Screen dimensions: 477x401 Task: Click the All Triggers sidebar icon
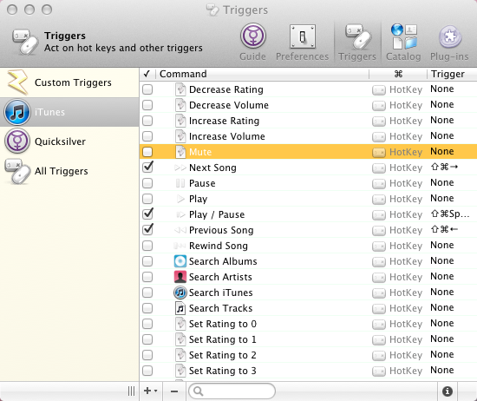(x=17, y=171)
